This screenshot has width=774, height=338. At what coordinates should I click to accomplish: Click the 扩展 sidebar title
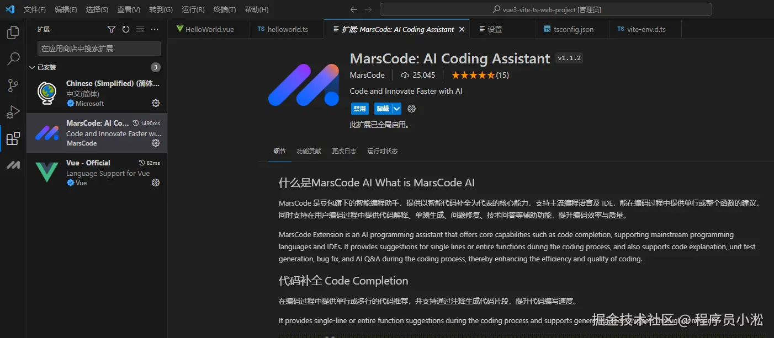coord(44,29)
